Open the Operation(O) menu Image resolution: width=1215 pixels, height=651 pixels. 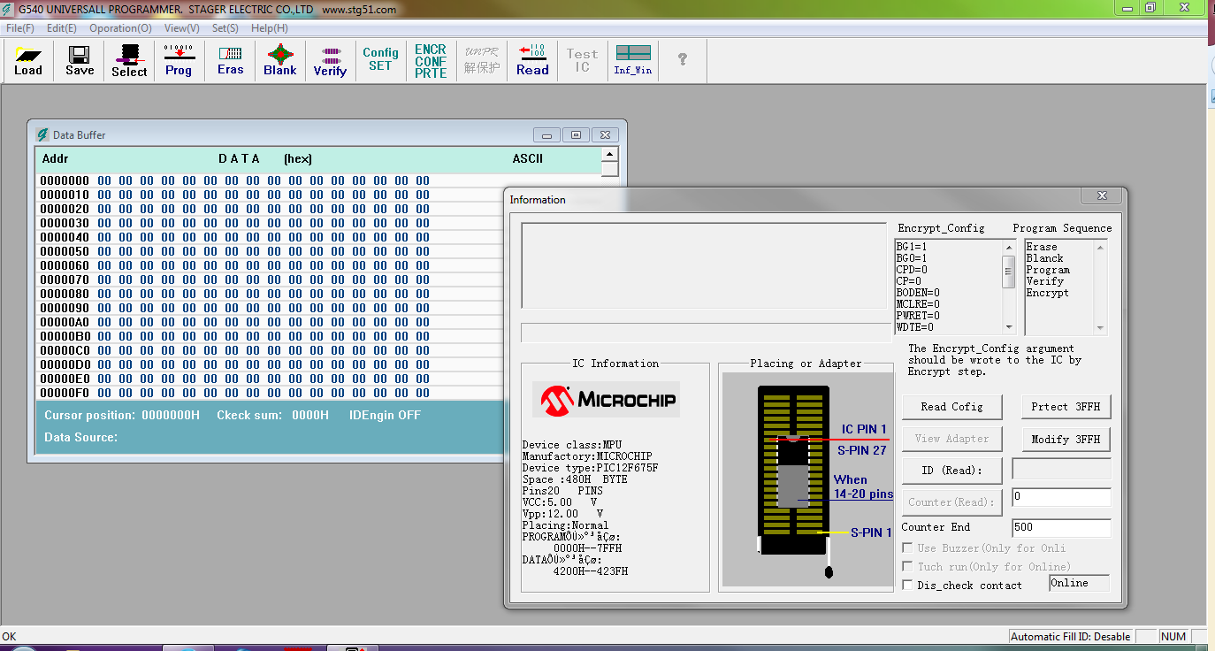point(120,27)
